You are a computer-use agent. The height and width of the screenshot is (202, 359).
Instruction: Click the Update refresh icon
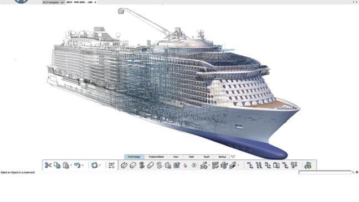tap(94, 165)
